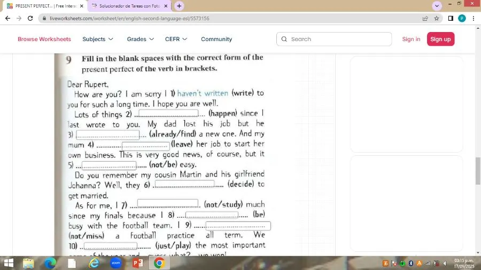Open File Explorer from taskbar
The height and width of the screenshot is (270, 481).
28,263
